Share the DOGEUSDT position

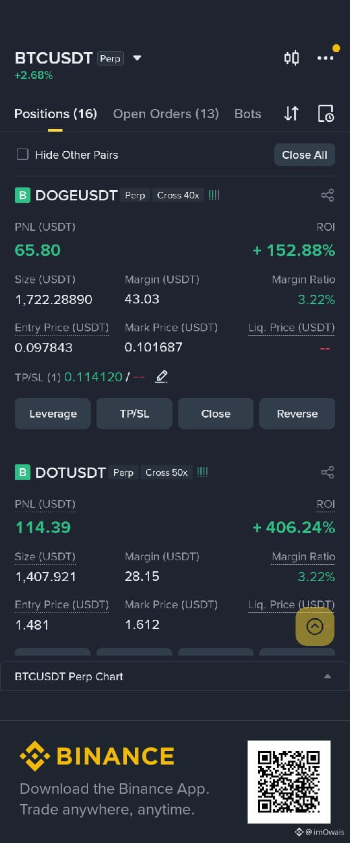pyautogui.click(x=327, y=195)
